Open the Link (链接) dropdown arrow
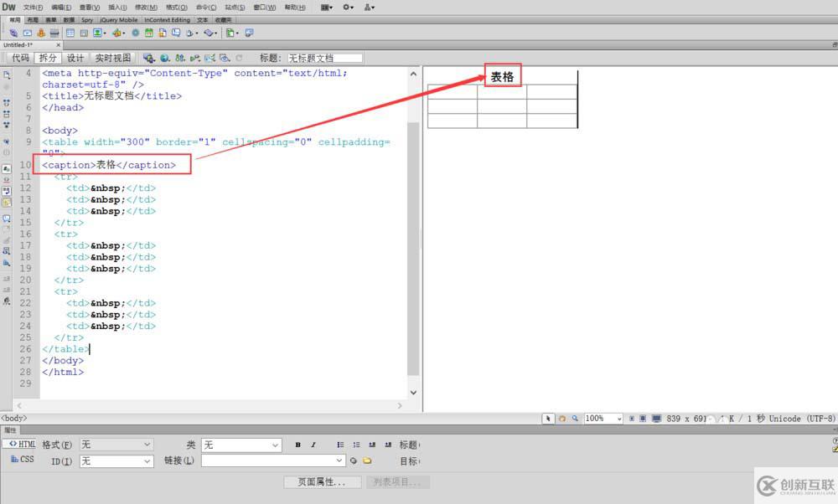The width and height of the screenshot is (838, 504). 339,460
